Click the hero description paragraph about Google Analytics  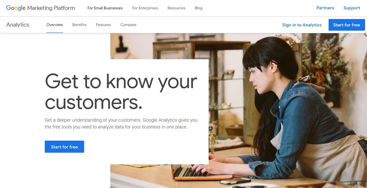pos(121,123)
